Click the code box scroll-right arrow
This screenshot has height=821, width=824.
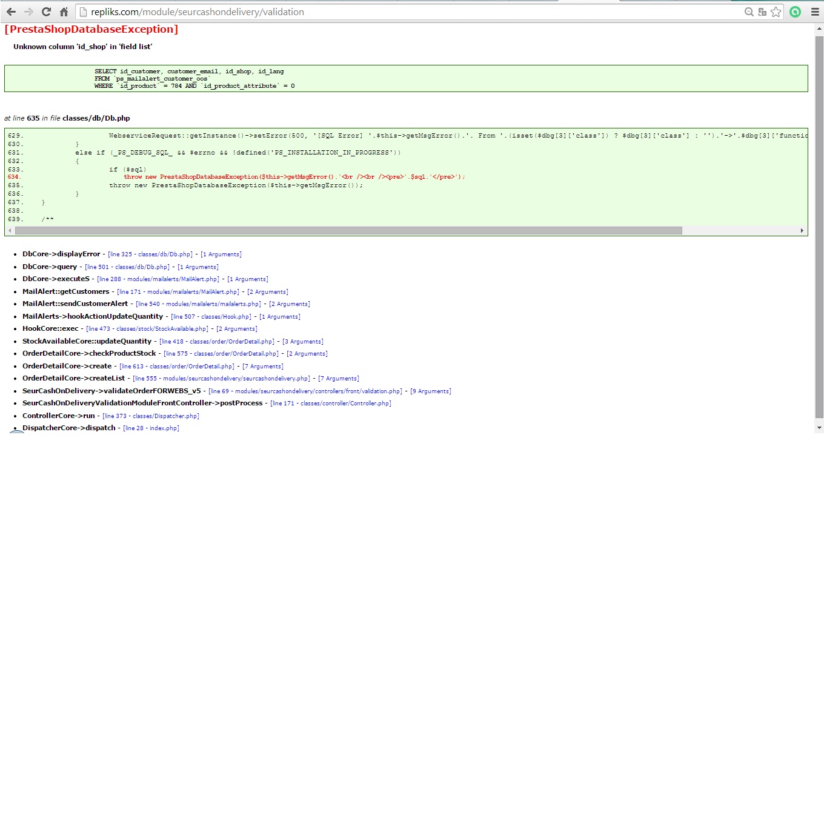tap(802, 231)
